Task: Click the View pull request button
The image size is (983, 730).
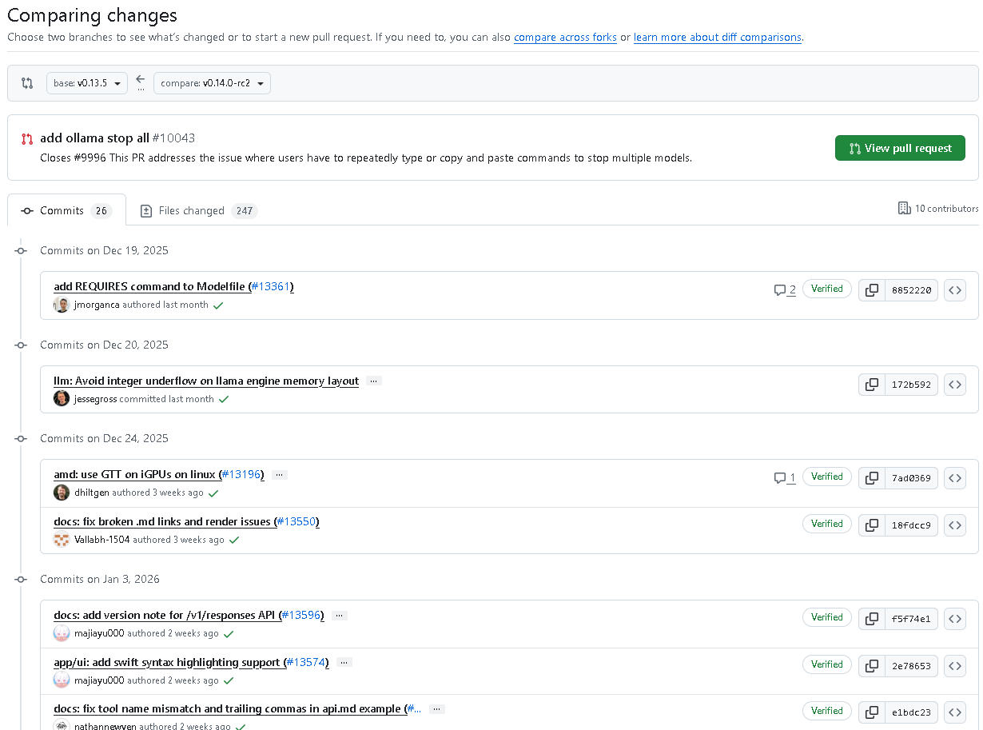Action: (x=900, y=148)
